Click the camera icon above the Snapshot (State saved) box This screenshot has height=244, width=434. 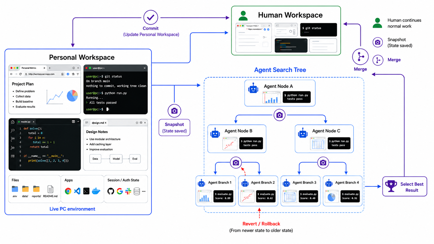pyautogui.click(x=174, y=111)
